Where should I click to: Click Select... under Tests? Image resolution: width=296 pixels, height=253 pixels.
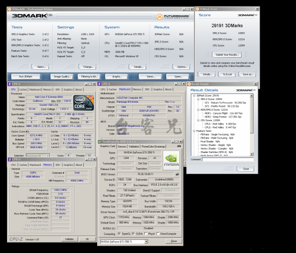(x=41, y=67)
